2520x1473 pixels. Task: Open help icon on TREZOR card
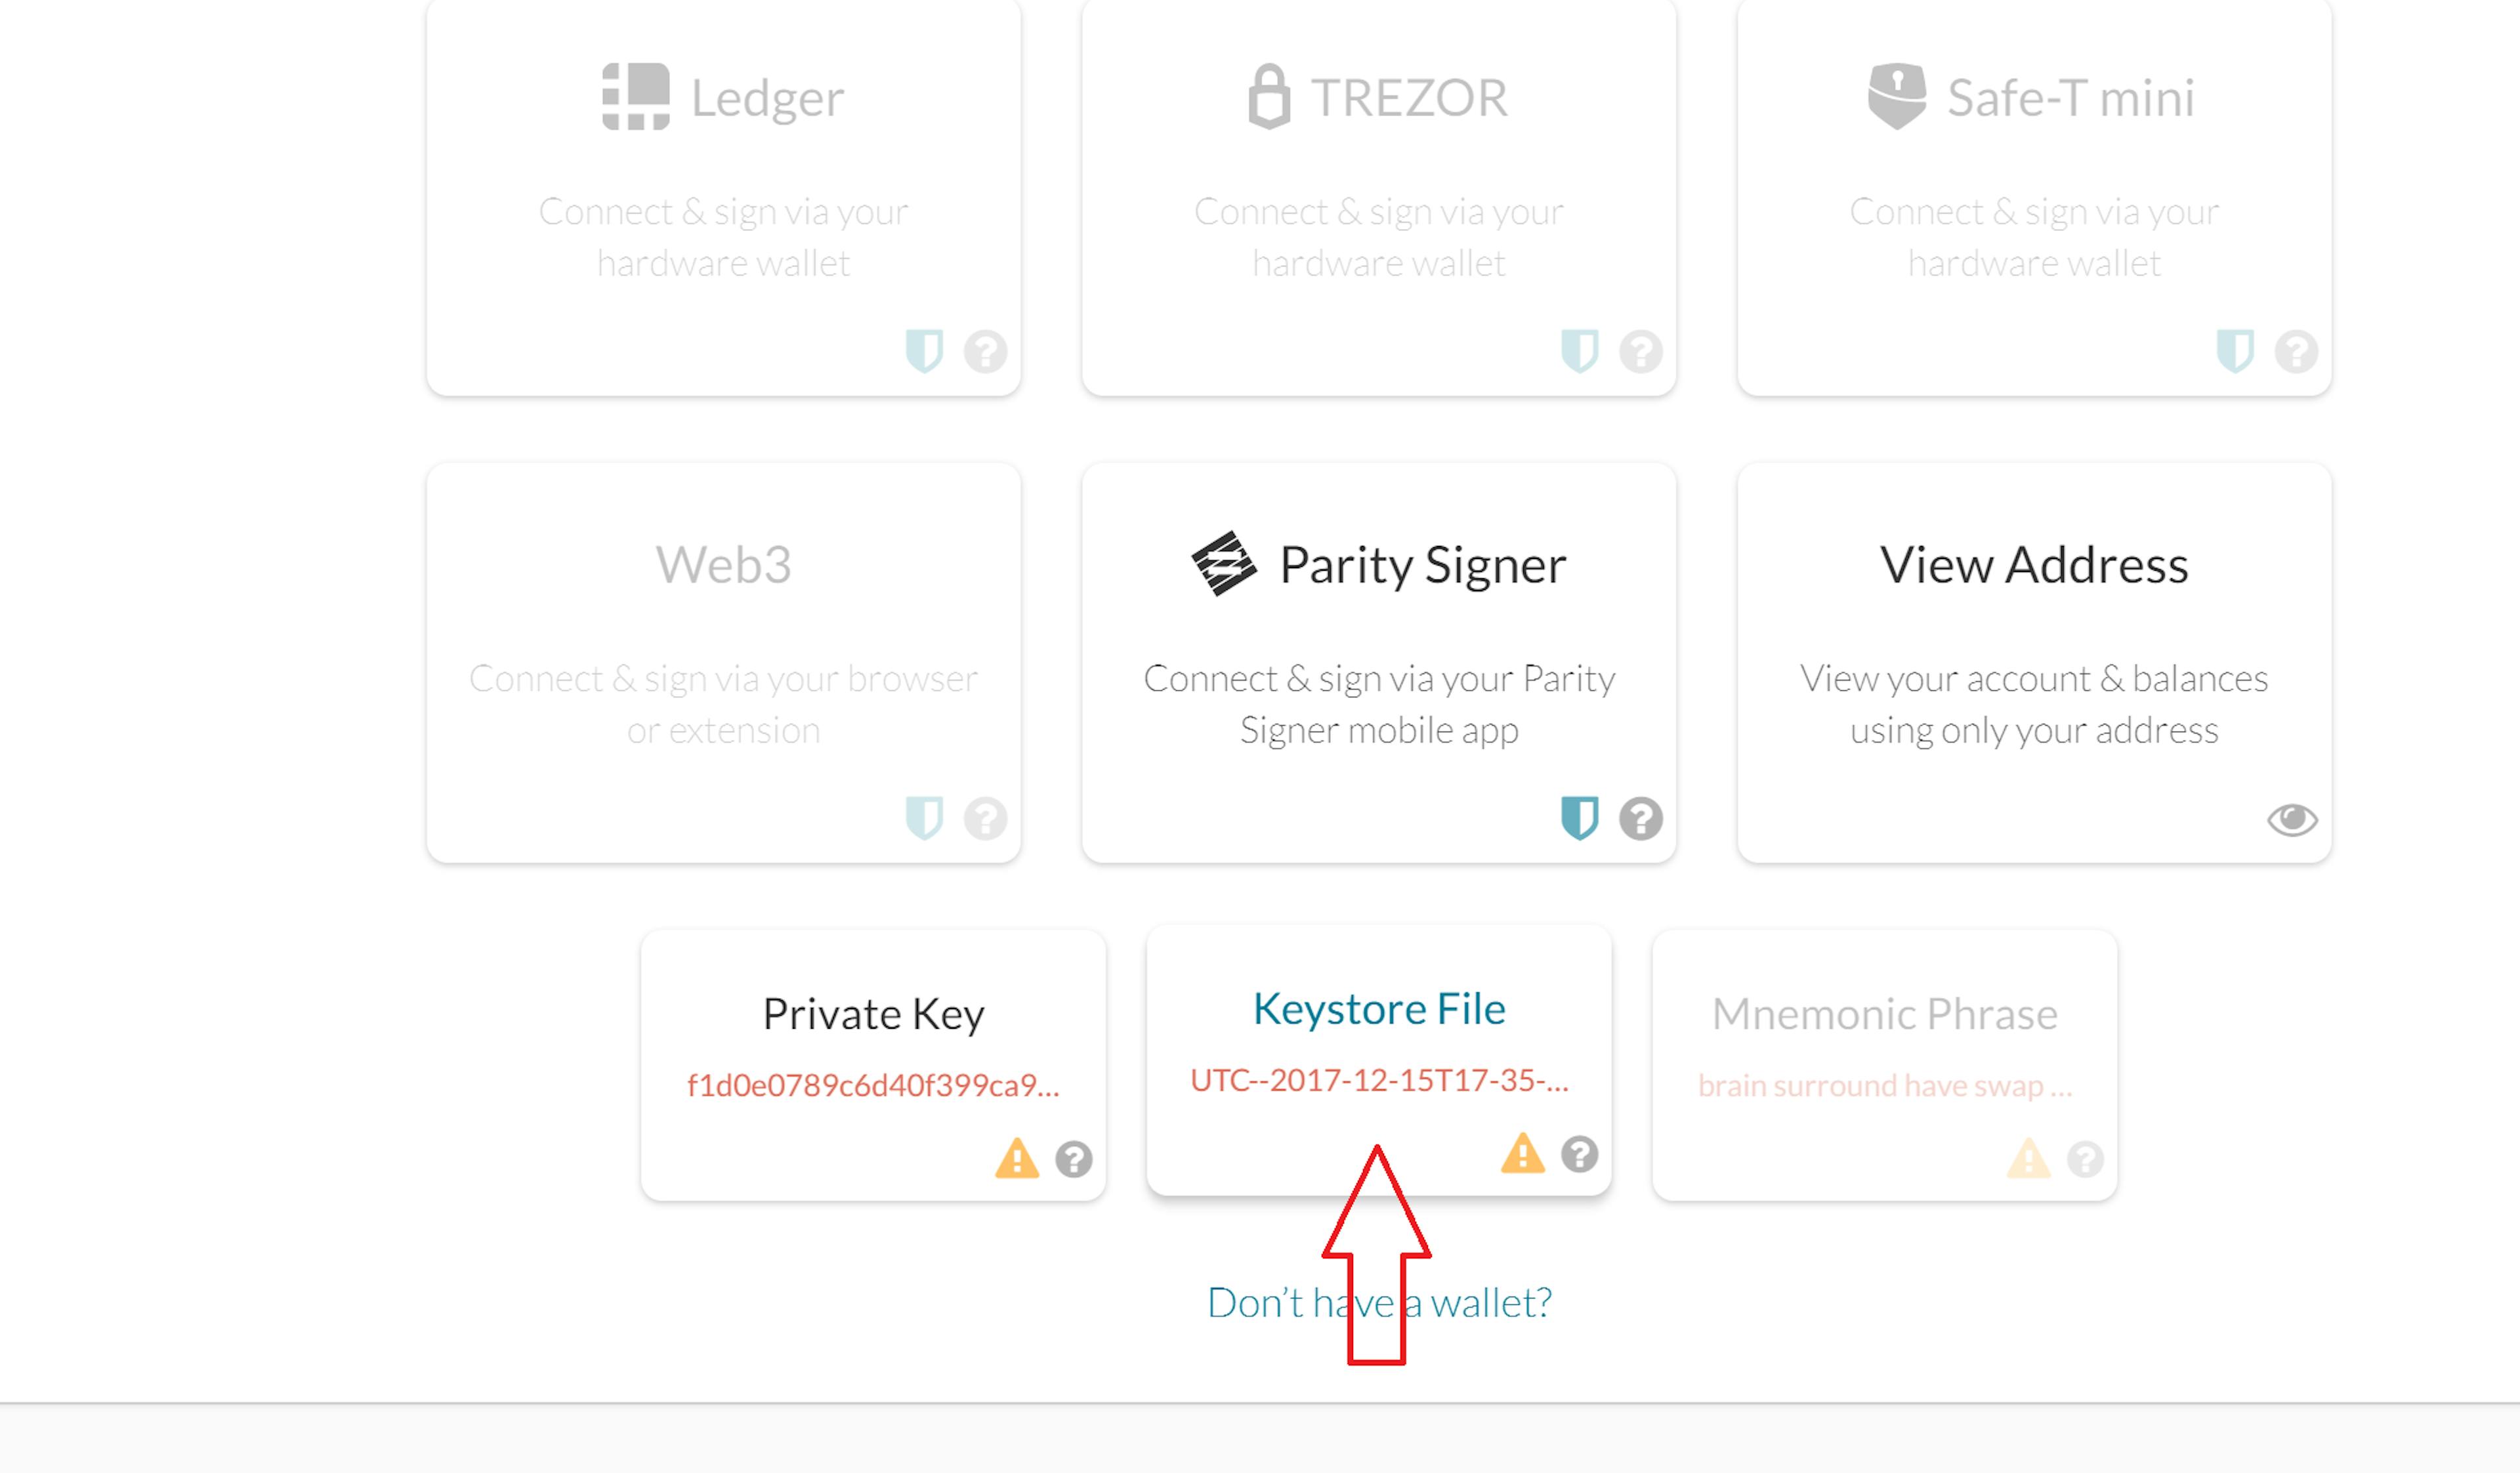coord(1641,351)
